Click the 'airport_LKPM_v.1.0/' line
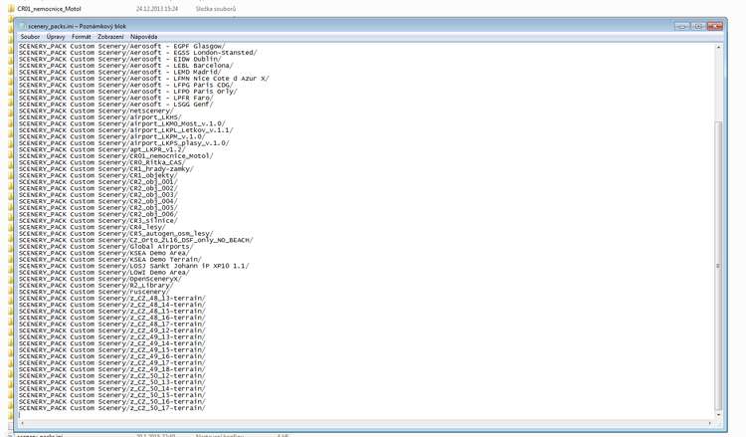 coord(111,136)
